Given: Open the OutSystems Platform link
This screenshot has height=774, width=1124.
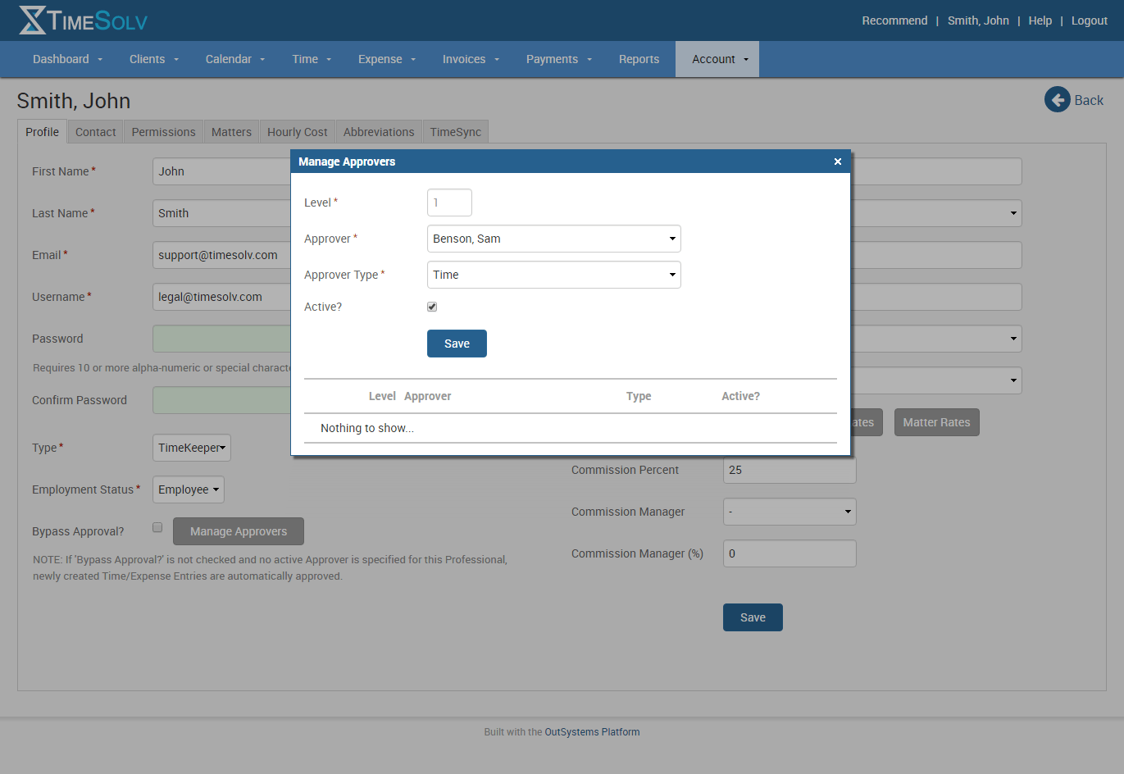Looking at the screenshot, I should [x=592, y=731].
